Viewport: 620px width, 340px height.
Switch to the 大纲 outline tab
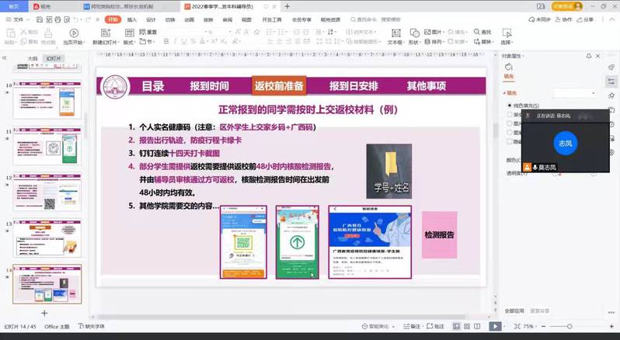point(32,58)
